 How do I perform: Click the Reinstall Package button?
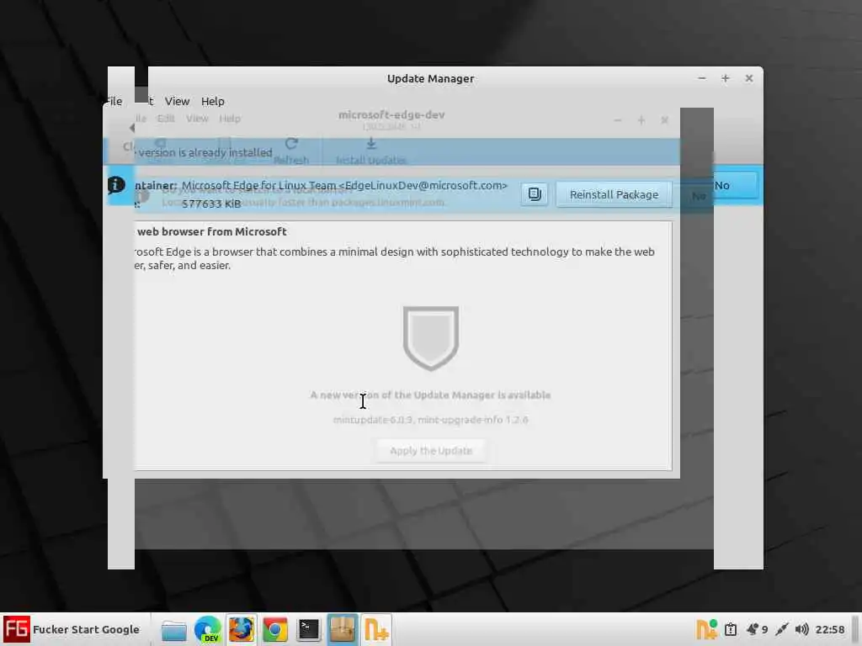[614, 194]
